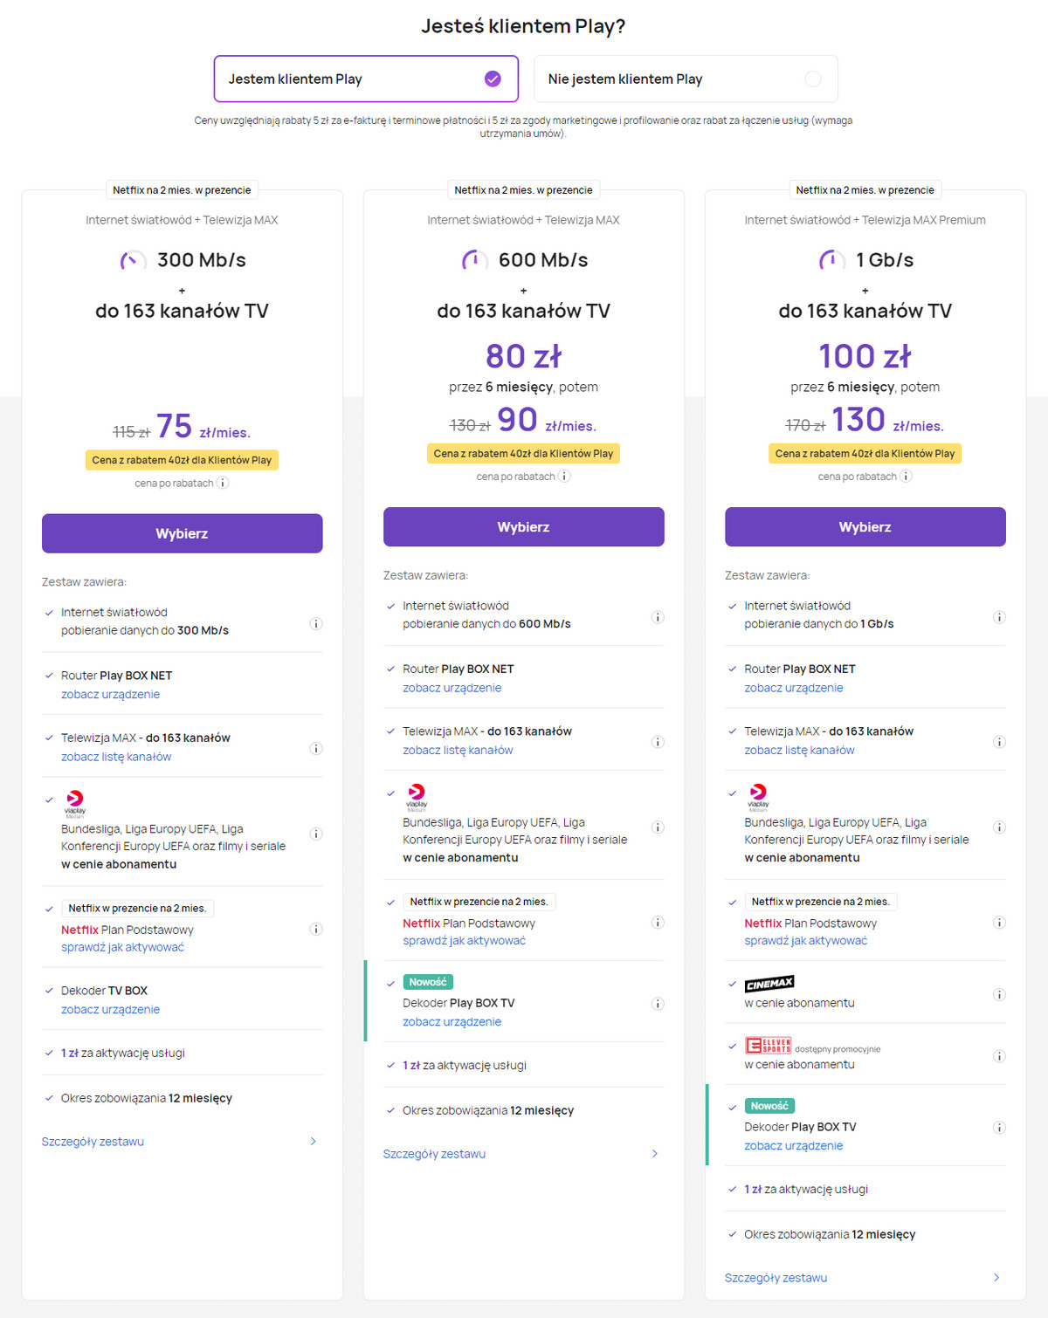The height and width of the screenshot is (1318, 1048).
Task: Click info icon next to 300 Mb/s internet
Action: (x=316, y=624)
